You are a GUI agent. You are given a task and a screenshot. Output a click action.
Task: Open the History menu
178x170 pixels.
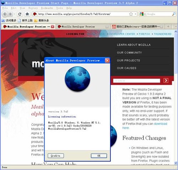pos(33,8)
